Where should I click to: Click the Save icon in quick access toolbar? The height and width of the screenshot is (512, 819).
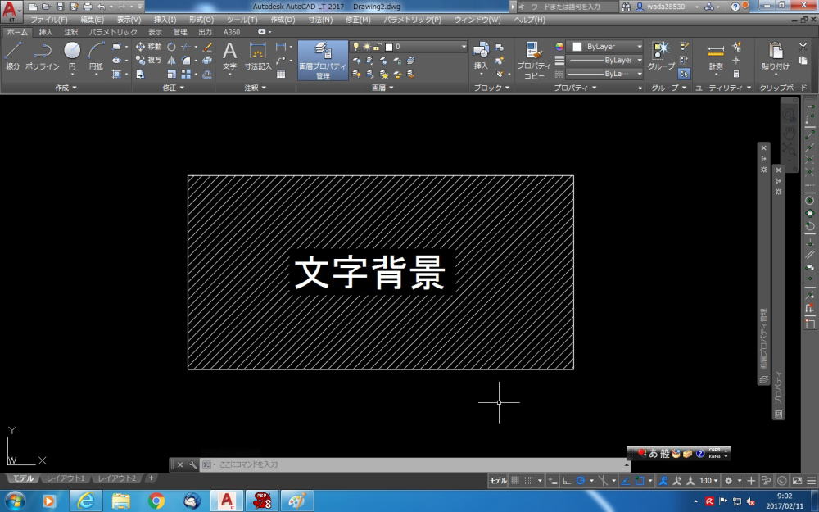click(60, 7)
